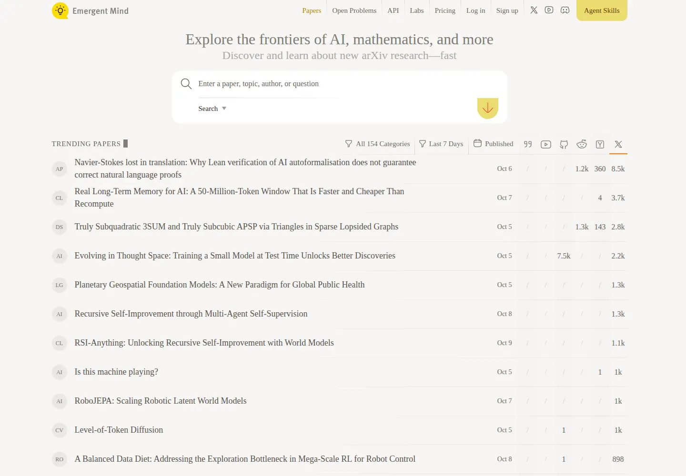Submit search with the yellow arrow button
Screen dimensions: 686x476
488,108
